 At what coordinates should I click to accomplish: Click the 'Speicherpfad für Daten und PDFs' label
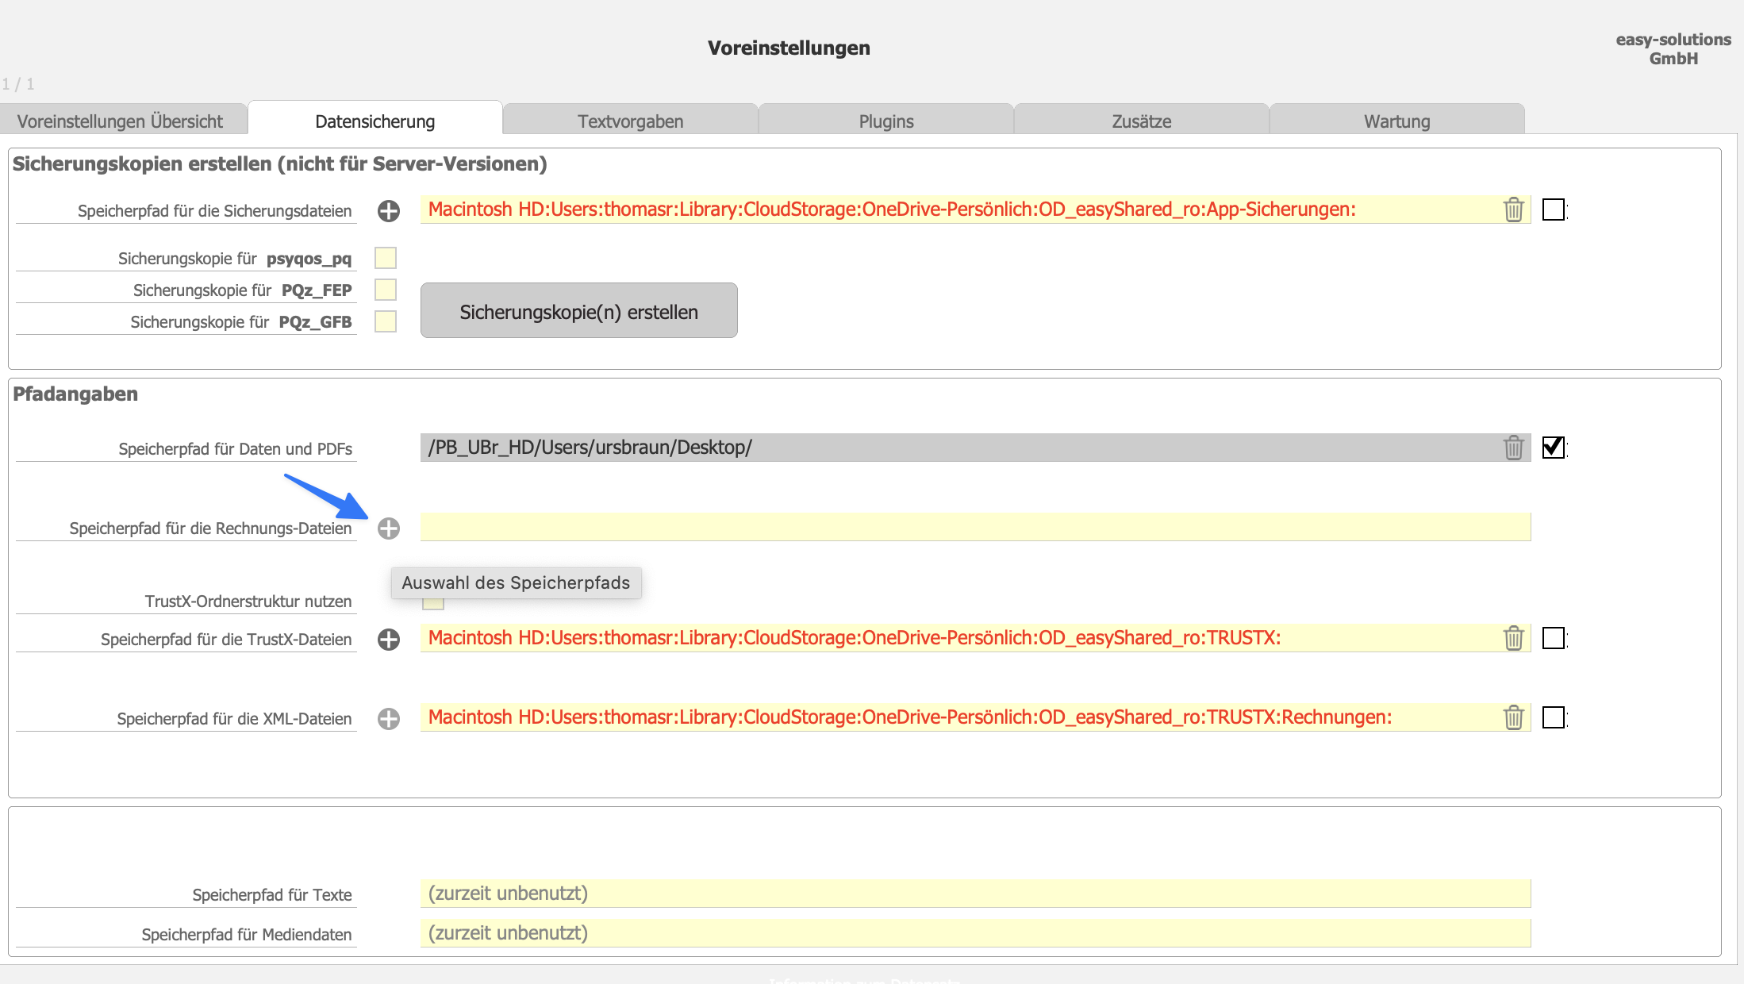tap(236, 449)
